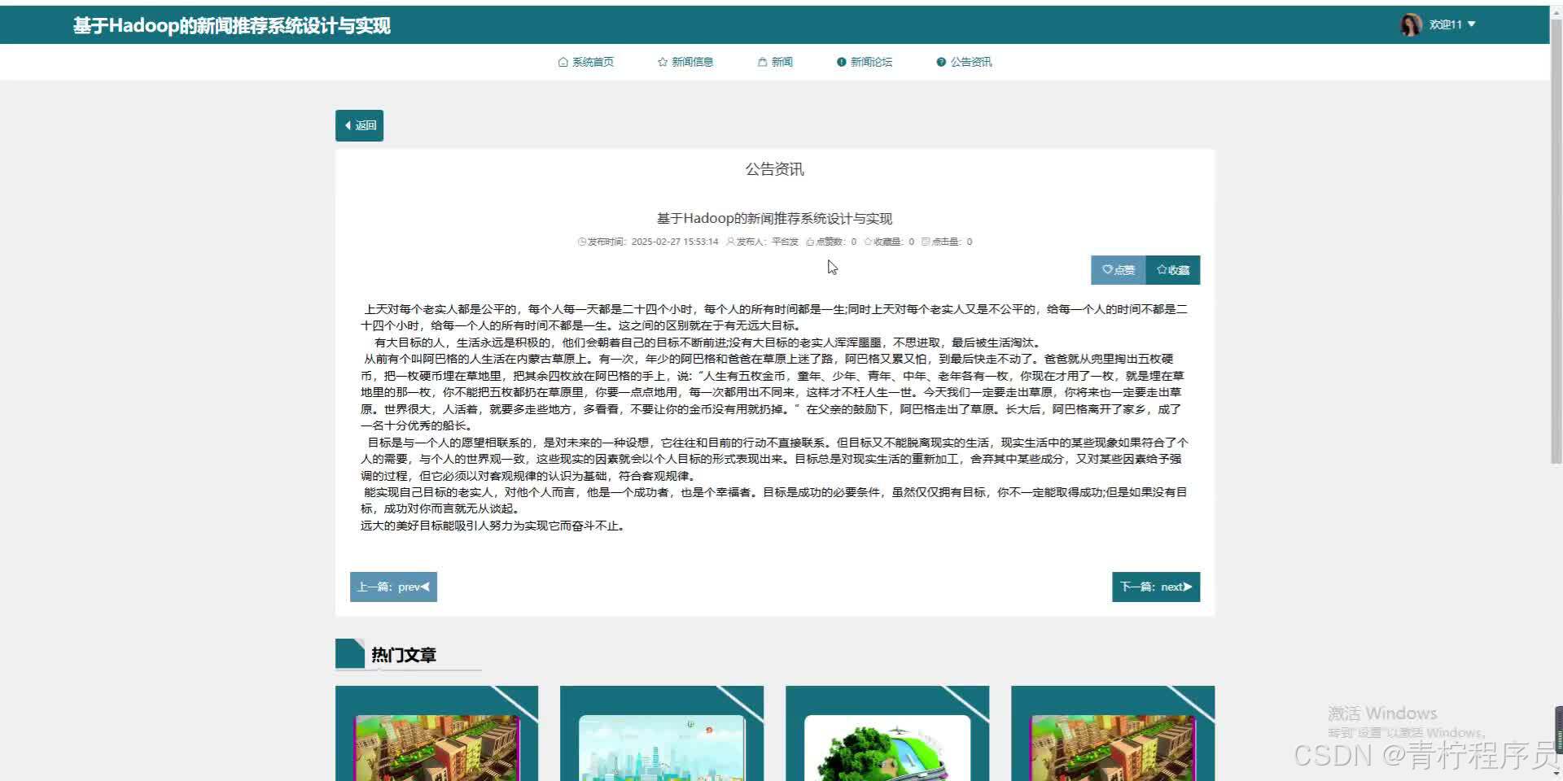
Task: Click the star icon on the 收藏 button
Action: (1162, 269)
